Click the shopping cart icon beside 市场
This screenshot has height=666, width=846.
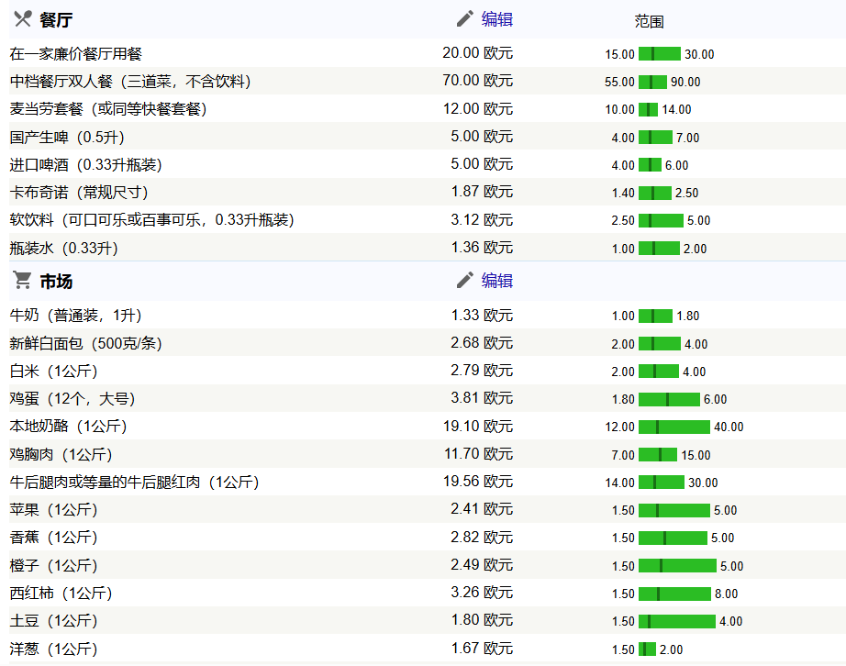(21, 280)
